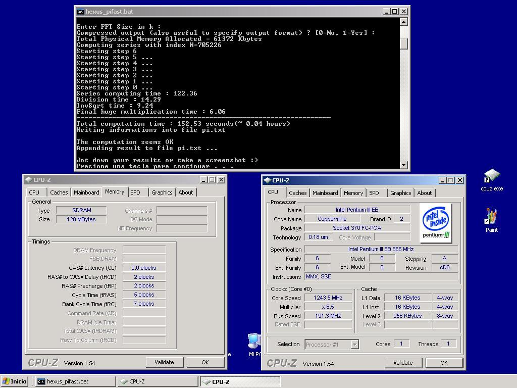Screen dimensions: 517x388
Task: Activate the first CPU-Z taskbar button
Action: 158,381
